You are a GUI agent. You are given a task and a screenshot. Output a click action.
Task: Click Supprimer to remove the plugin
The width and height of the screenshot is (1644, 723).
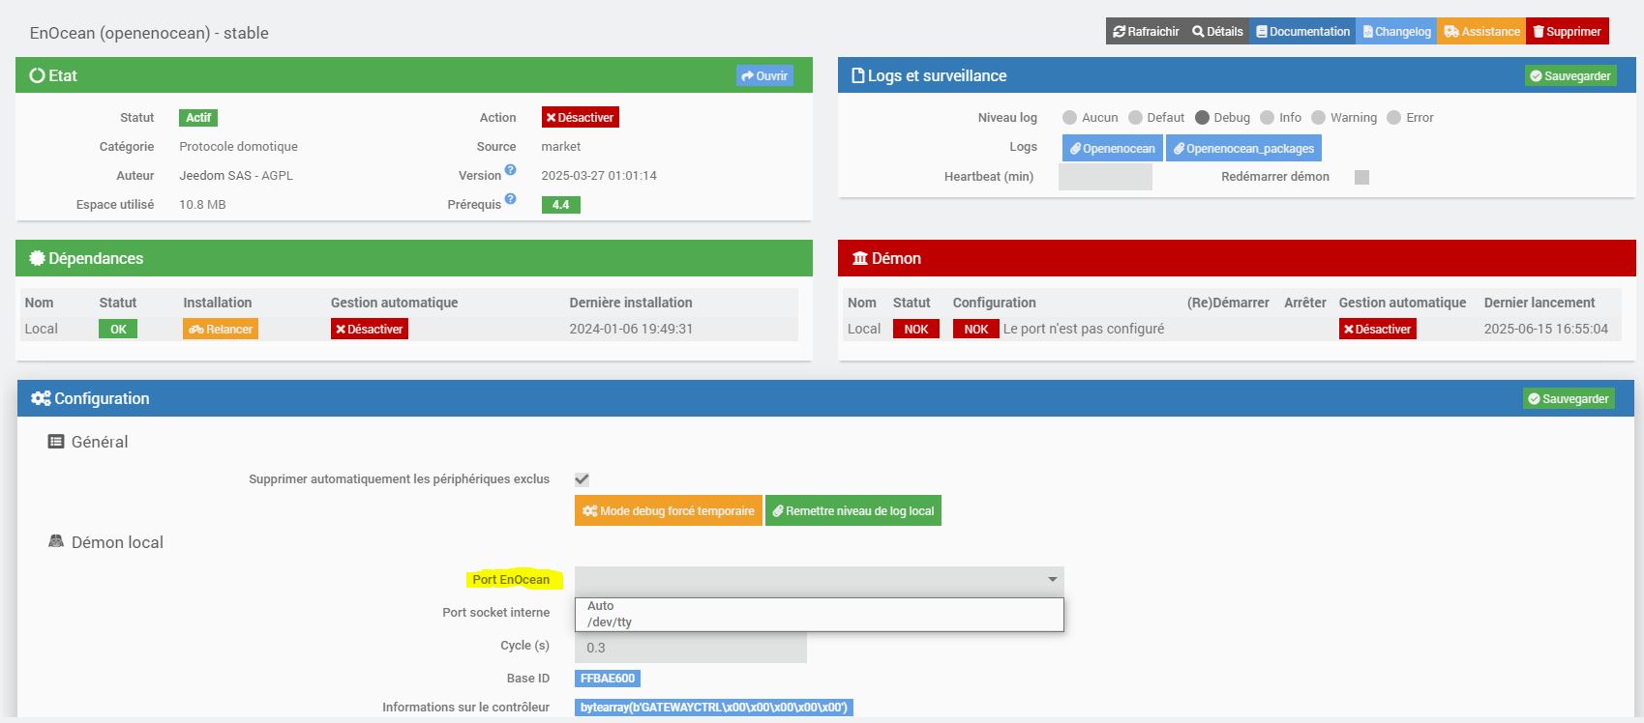click(1568, 31)
